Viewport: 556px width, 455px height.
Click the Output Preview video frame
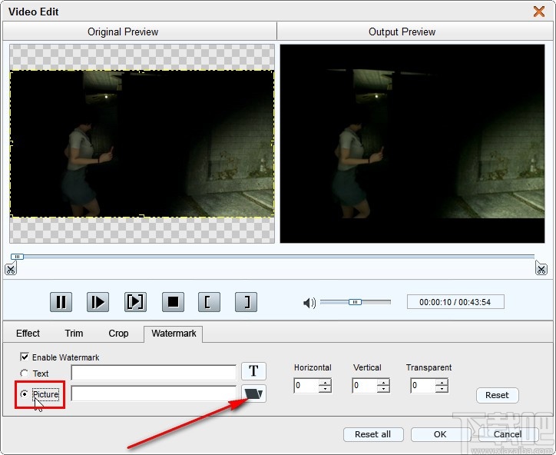pos(412,144)
